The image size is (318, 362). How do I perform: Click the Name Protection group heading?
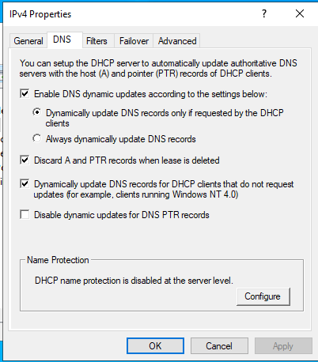[x=58, y=260]
